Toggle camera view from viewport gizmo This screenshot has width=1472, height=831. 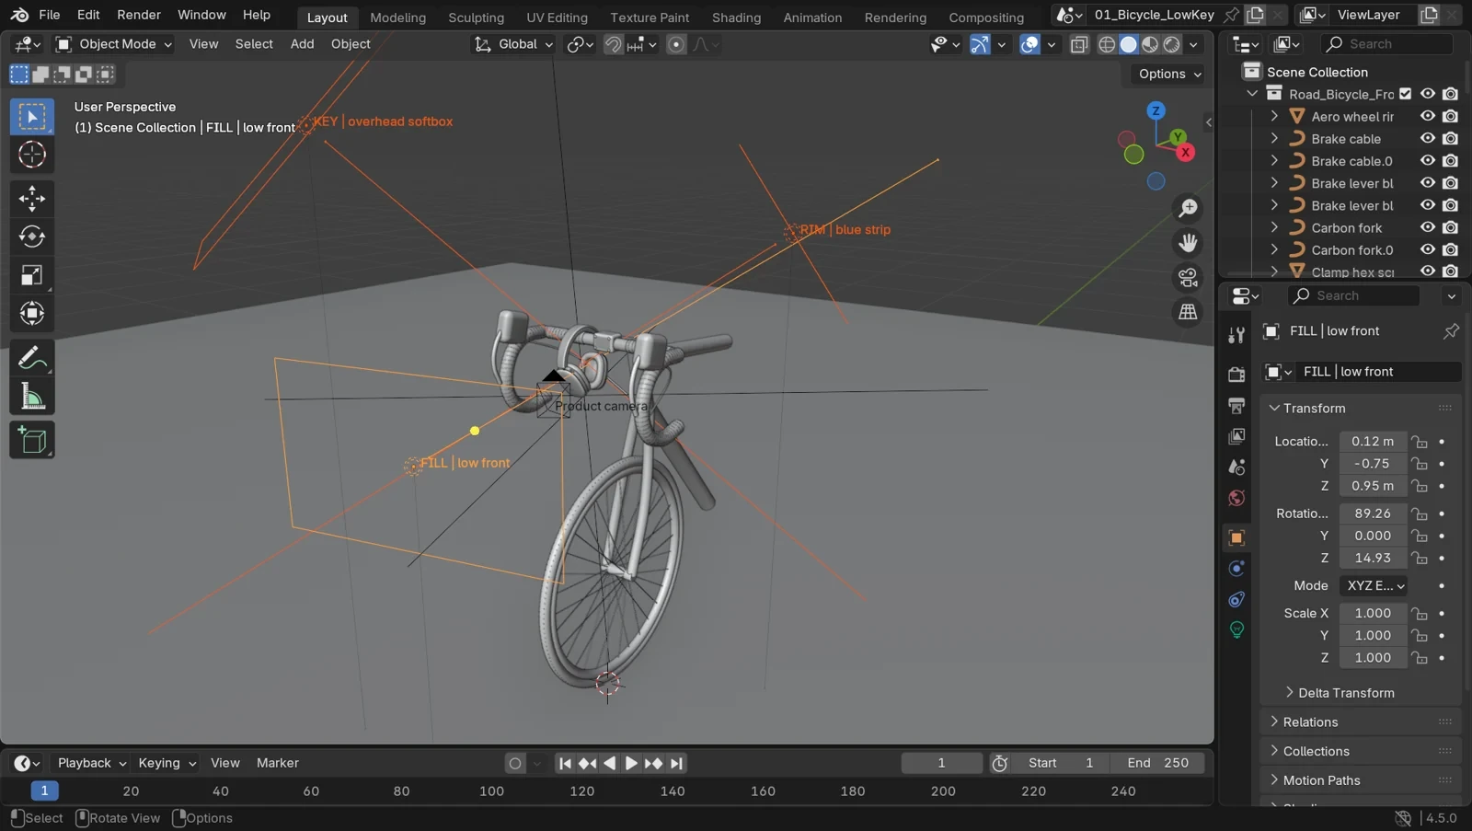1189,278
